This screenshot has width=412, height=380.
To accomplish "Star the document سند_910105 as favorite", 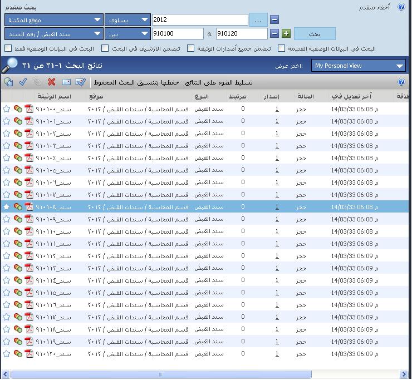I will click(x=7, y=170).
